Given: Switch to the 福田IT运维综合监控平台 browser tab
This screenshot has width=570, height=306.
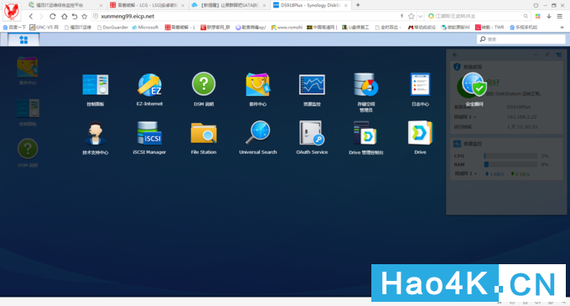Looking at the screenshot, I should coord(65,5).
